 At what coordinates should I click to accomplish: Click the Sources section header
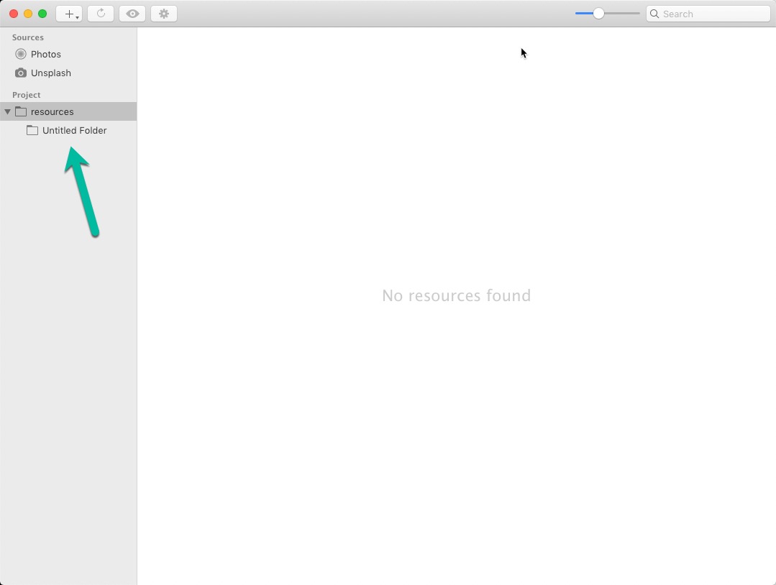click(x=28, y=37)
